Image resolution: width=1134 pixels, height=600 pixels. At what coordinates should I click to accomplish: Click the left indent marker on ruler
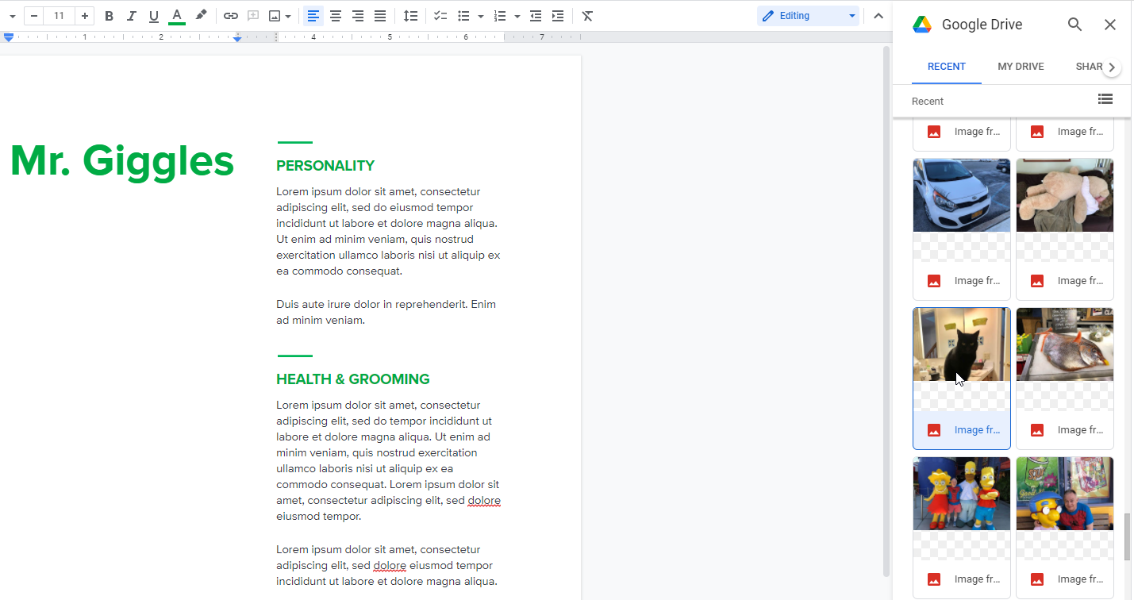(9, 37)
